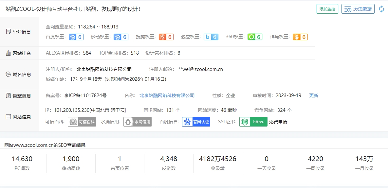Click the 神马权重 yellow badge
388x188 pixels.
click(300, 37)
